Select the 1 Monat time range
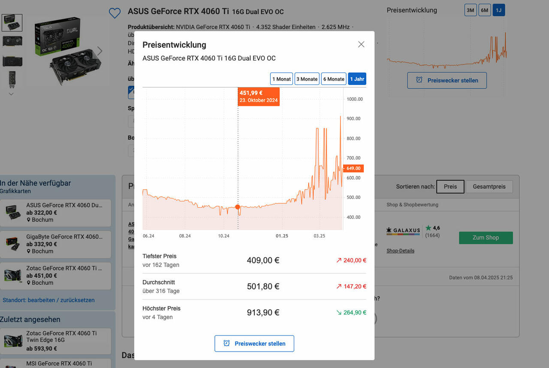Viewport: 549px width, 368px height. [281, 79]
